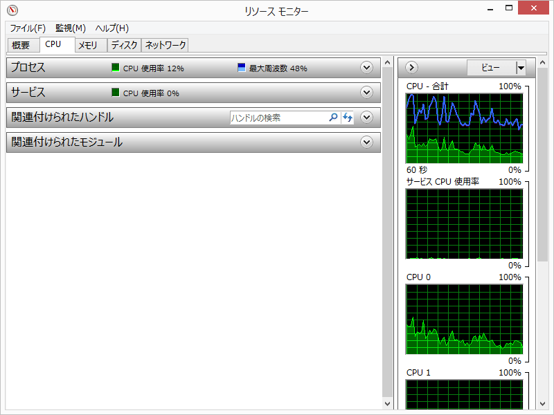Open the ヘルプ(H) menu
The width and height of the screenshot is (554, 415).
112,28
